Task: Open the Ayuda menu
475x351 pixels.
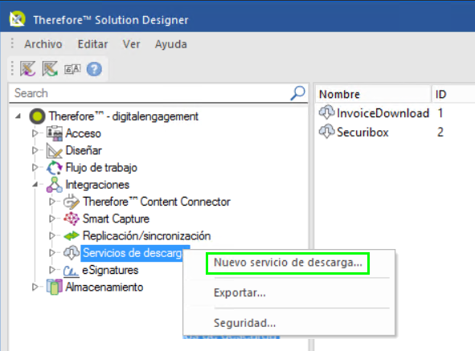Action: pos(171,44)
